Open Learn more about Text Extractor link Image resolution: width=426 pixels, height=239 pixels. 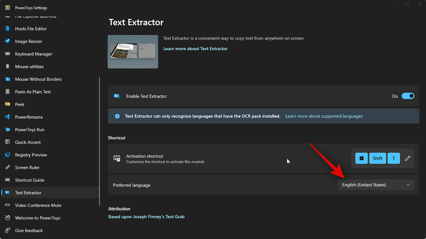[195, 49]
